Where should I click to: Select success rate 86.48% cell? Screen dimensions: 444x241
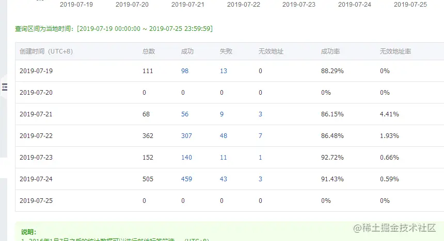(332, 136)
